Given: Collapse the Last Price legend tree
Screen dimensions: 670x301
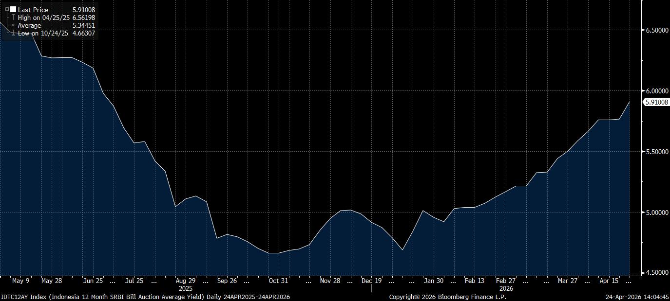Looking at the screenshot, I should tap(7, 9).
